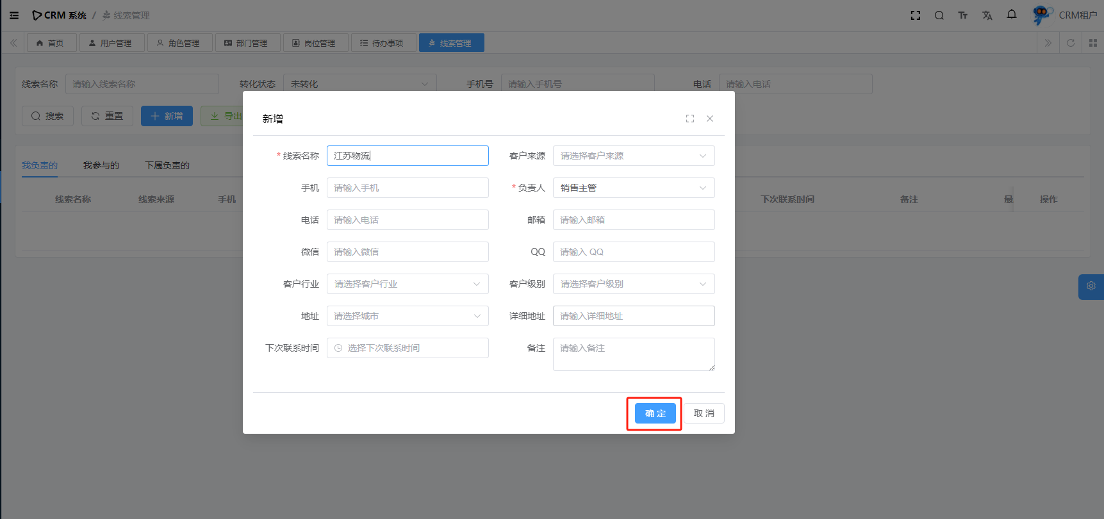Open the search icon in top bar
This screenshot has height=519, width=1104.
point(939,15)
